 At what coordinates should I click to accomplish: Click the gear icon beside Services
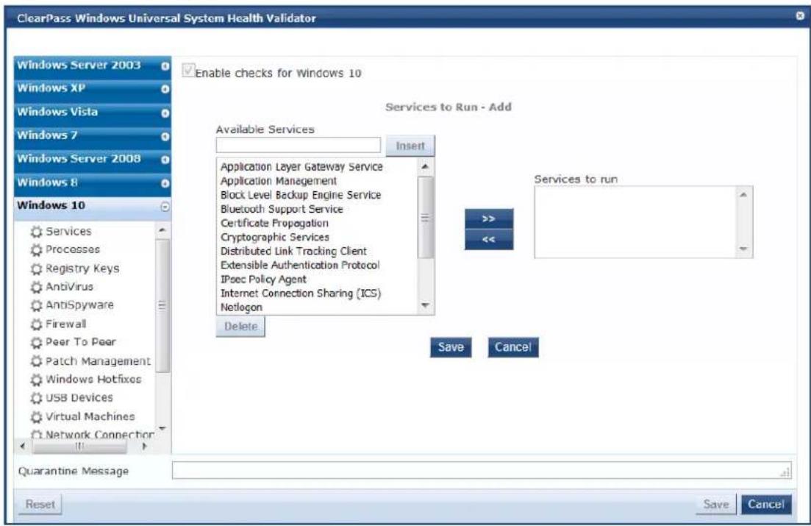click(36, 232)
